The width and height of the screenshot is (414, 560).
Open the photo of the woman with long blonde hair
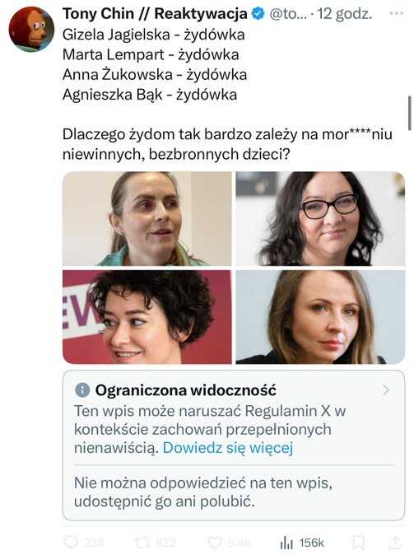click(x=320, y=317)
